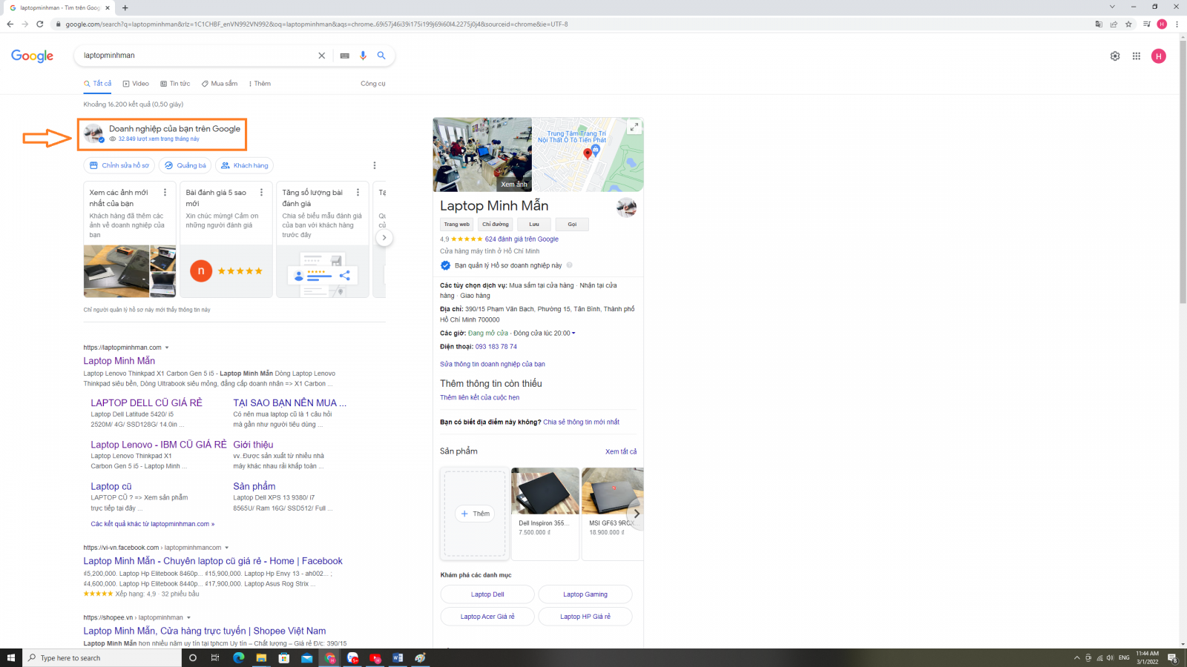Click the 'Khách hàng' button

pyautogui.click(x=244, y=165)
